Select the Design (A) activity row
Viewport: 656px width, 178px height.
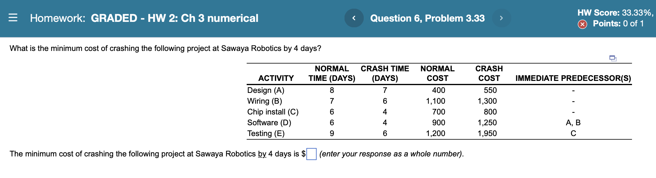click(266, 90)
